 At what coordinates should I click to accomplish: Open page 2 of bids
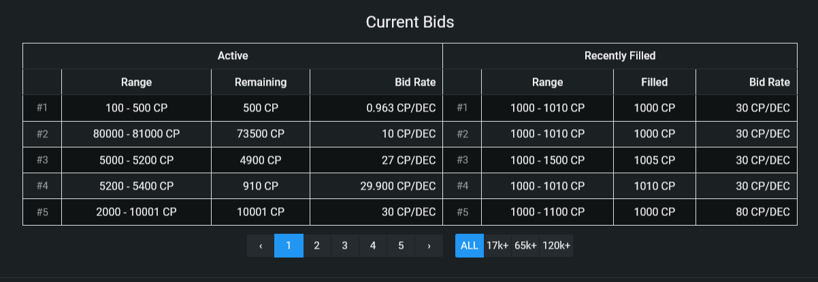tap(316, 246)
